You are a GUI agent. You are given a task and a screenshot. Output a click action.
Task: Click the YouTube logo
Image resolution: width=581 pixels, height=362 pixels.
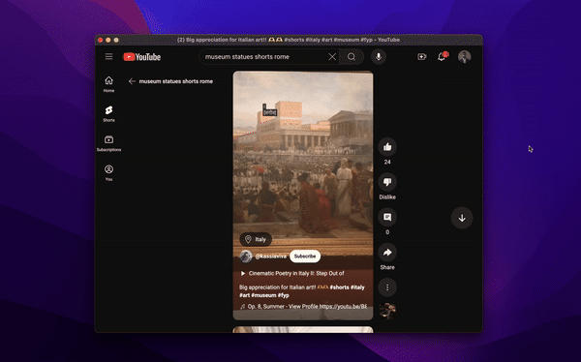142,57
